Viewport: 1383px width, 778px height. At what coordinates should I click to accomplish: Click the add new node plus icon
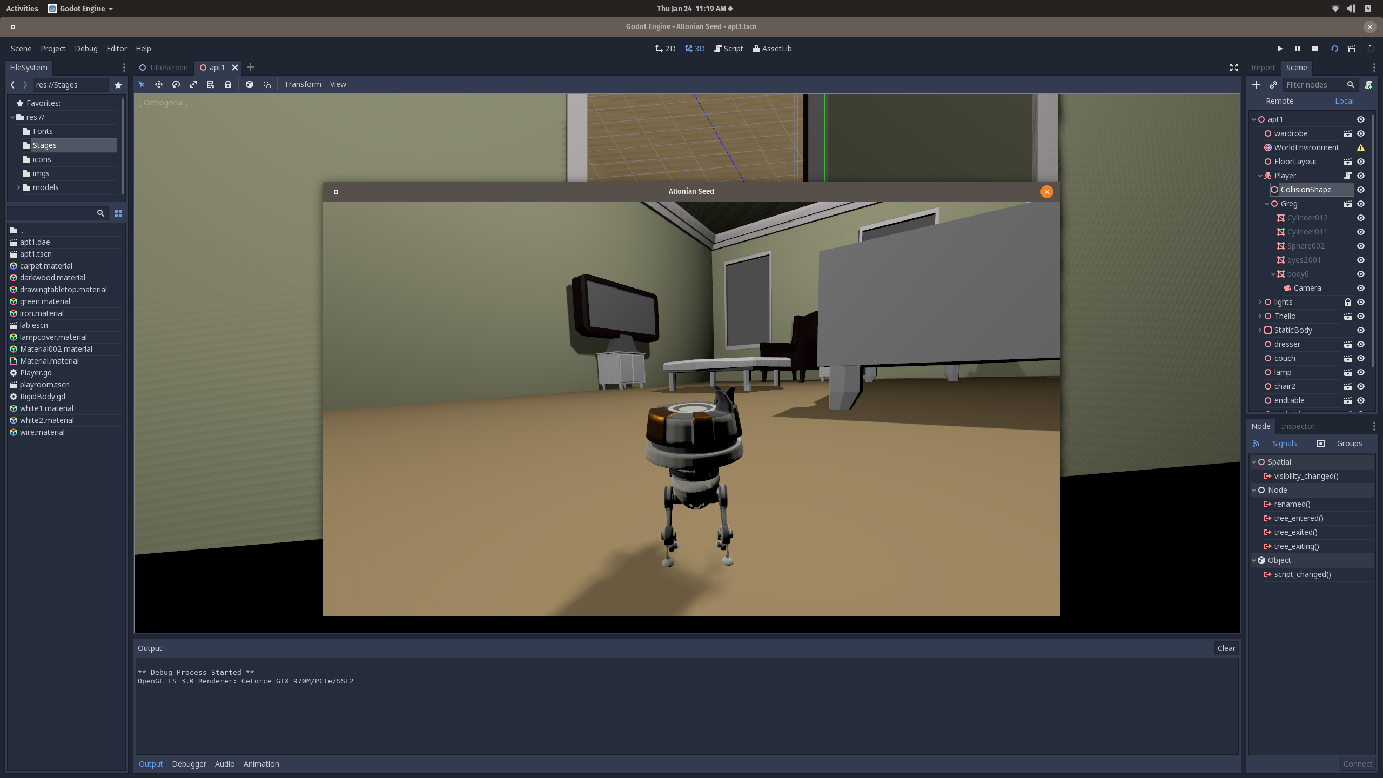tap(1256, 85)
